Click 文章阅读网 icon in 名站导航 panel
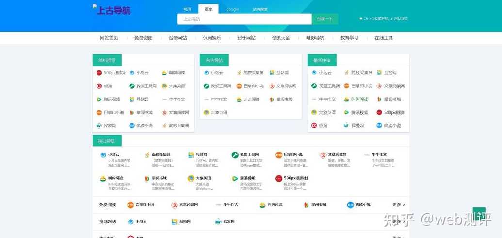 tap(272, 86)
